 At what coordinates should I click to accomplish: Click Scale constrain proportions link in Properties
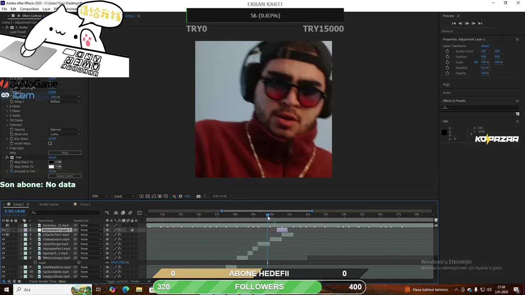click(x=476, y=62)
